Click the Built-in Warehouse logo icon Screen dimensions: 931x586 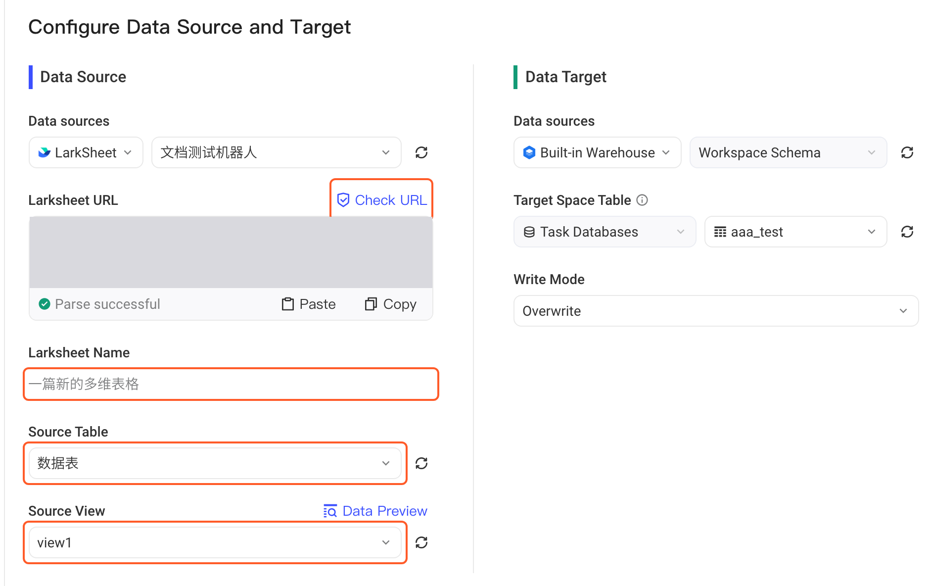point(529,152)
